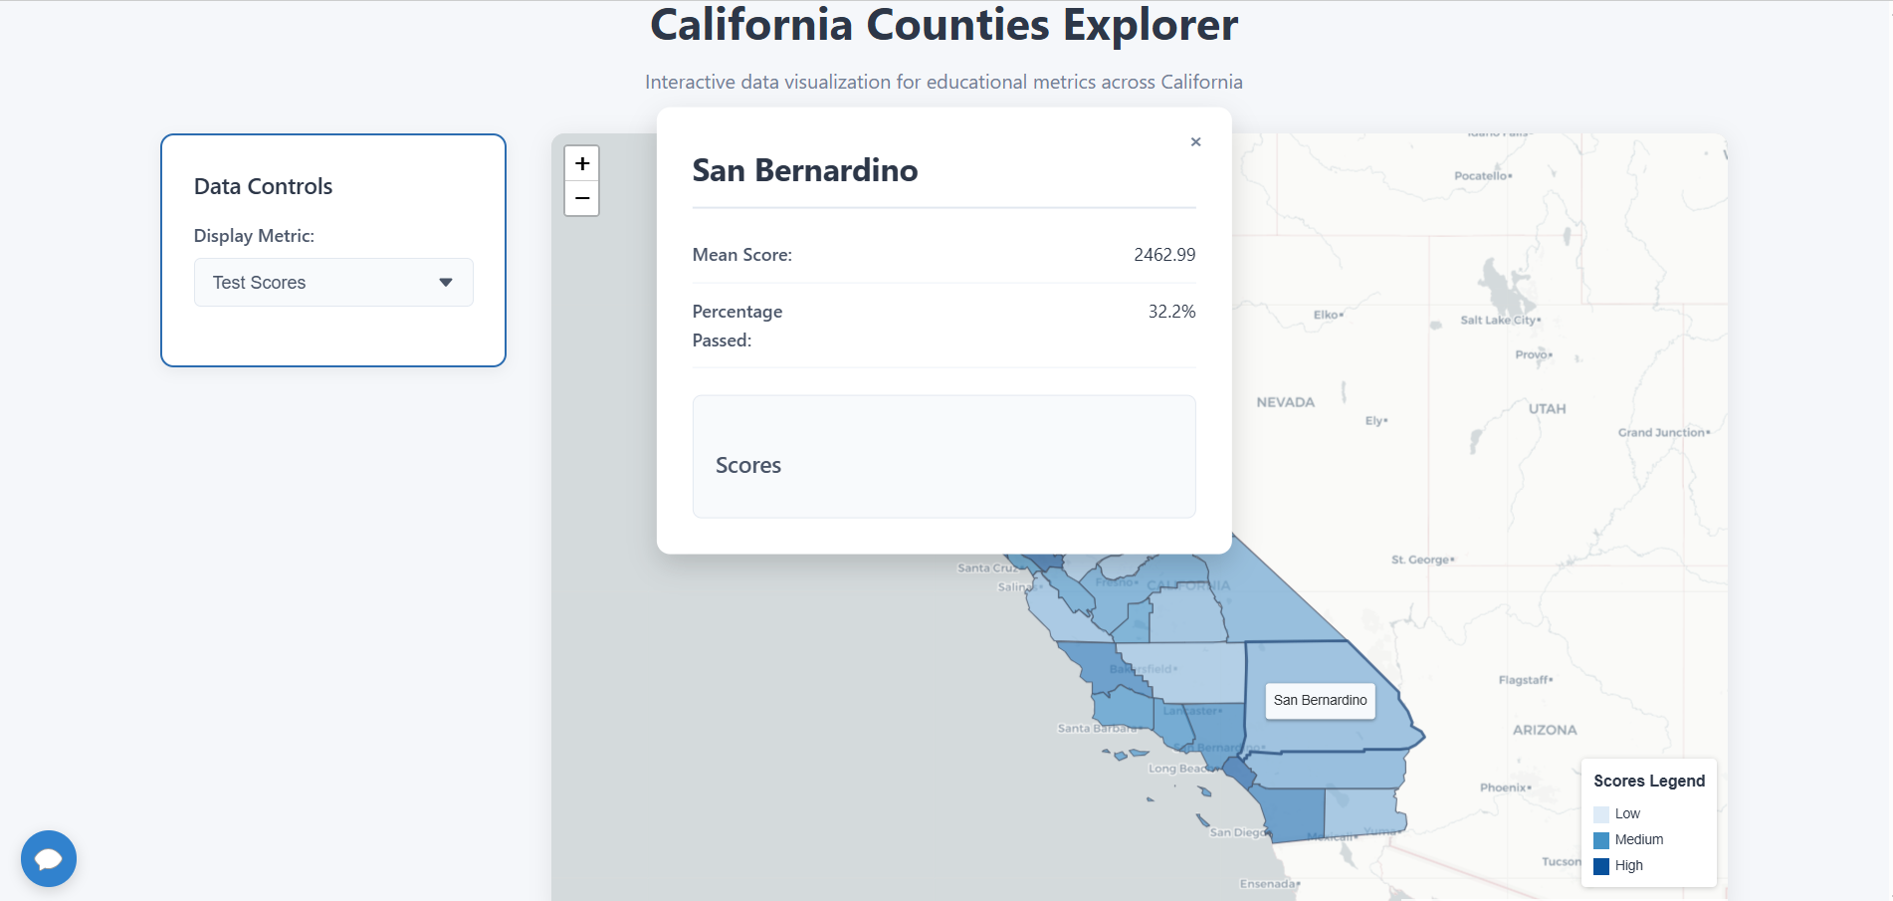The height and width of the screenshot is (901, 1893).
Task: Click the Mean Score value 2462.99
Action: click(x=1164, y=255)
